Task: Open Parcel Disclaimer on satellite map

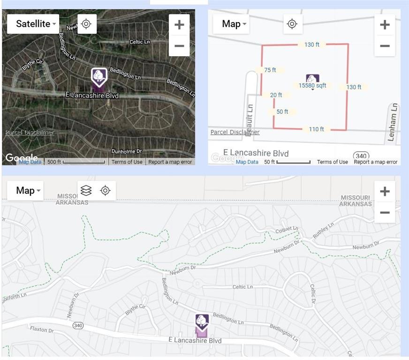Action: point(30,132)
